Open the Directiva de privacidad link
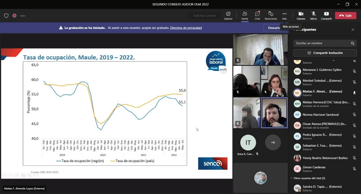Screen dimensions: 361x194 pyautogui.click(x=186, y=28)
